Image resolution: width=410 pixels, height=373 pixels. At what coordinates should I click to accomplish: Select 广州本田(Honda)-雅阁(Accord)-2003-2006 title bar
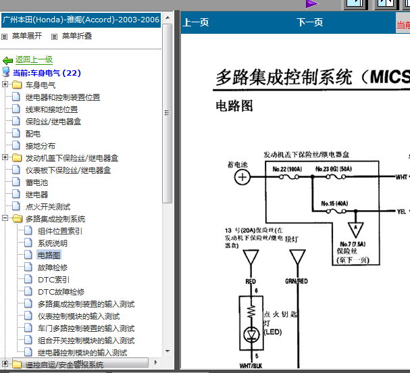tap(81, 20)
